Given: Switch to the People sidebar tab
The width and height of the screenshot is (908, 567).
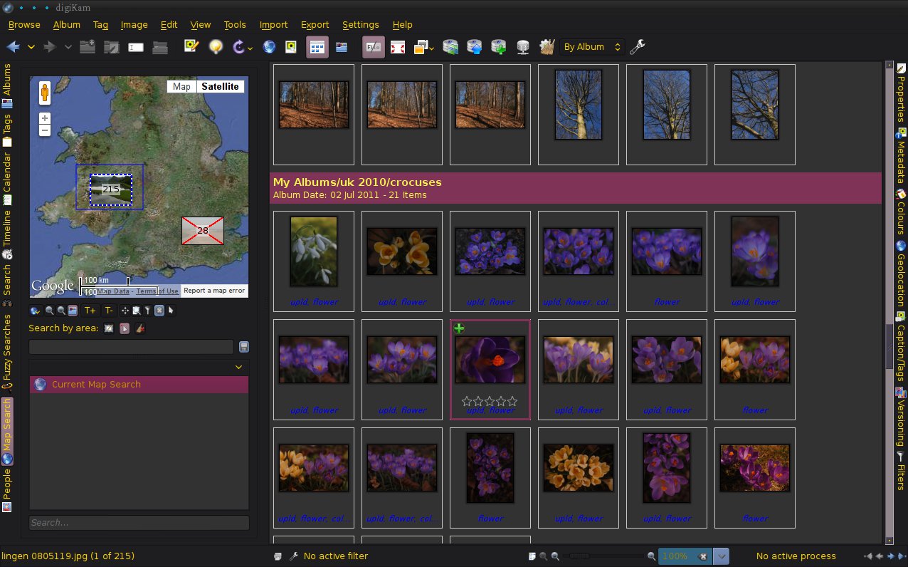Looking at the screenshot, I should (7, 490).
